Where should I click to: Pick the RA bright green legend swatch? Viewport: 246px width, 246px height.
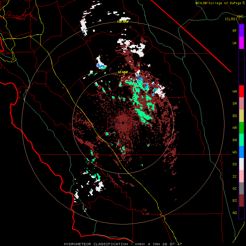[x=241, y=140]
